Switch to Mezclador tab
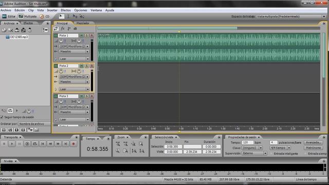 [x=83, y=23]
